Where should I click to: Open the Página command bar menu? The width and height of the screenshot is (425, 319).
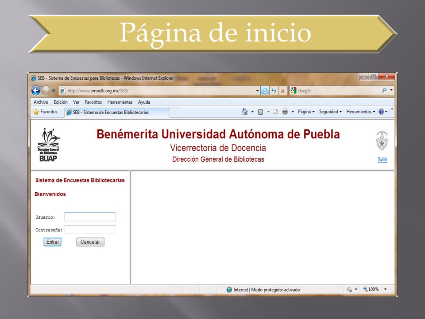point(306,112)
